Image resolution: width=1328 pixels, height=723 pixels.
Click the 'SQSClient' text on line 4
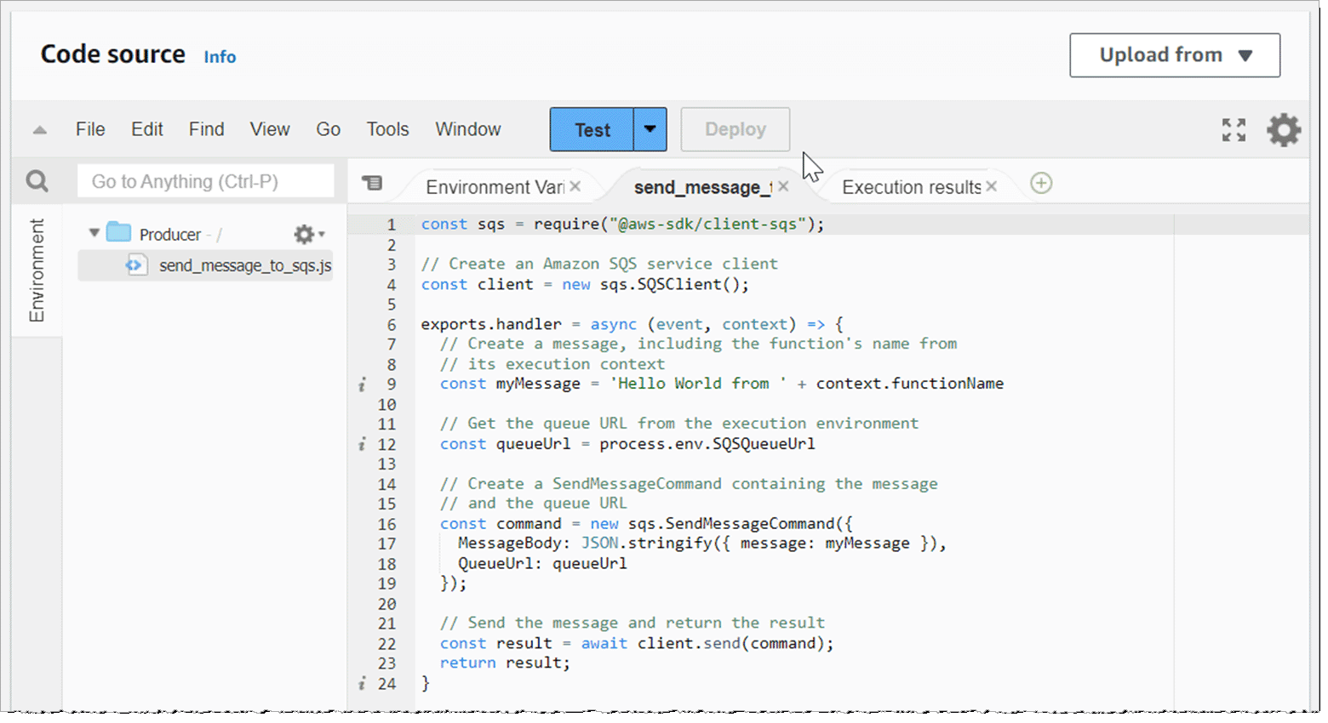click(679, 284)
